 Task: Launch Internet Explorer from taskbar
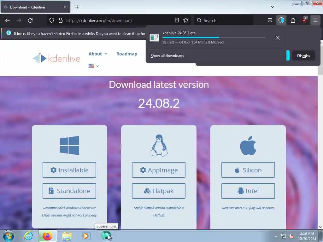28,236
